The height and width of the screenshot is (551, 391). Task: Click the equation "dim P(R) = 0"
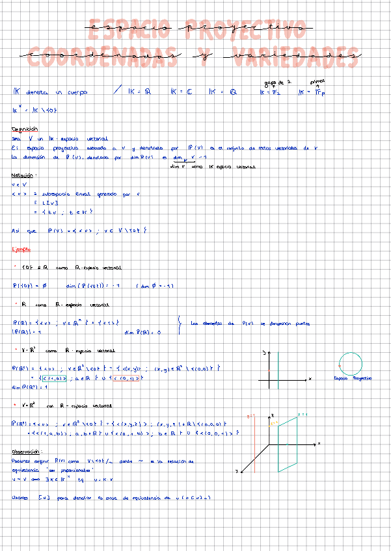coord(142,333)
